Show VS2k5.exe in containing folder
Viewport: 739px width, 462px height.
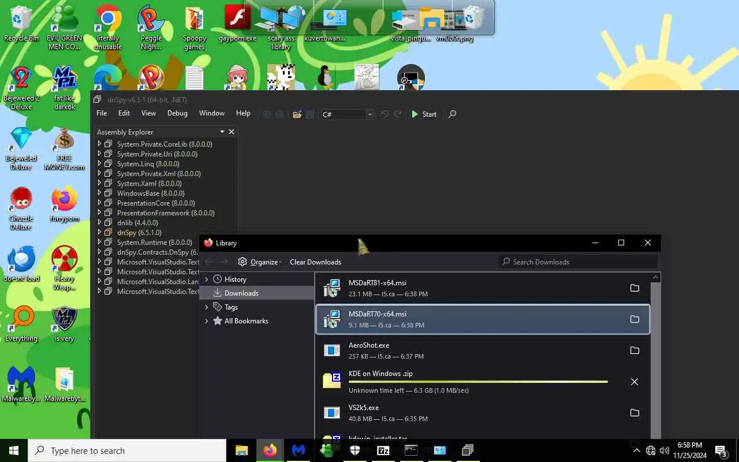(635, 413)
